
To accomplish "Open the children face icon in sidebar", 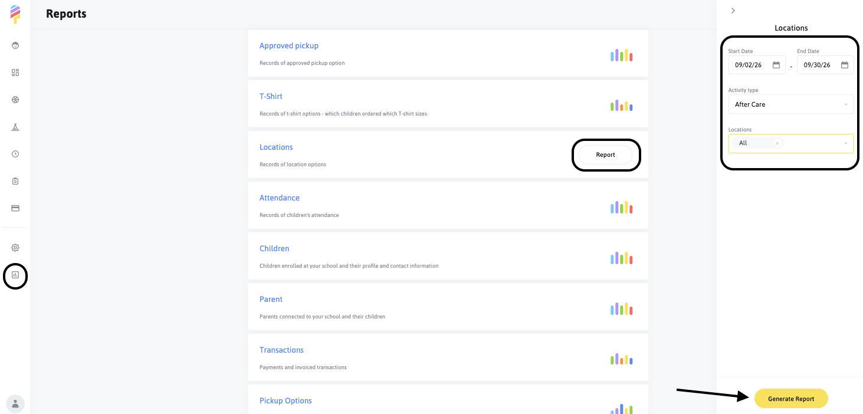I will point(15,45).
